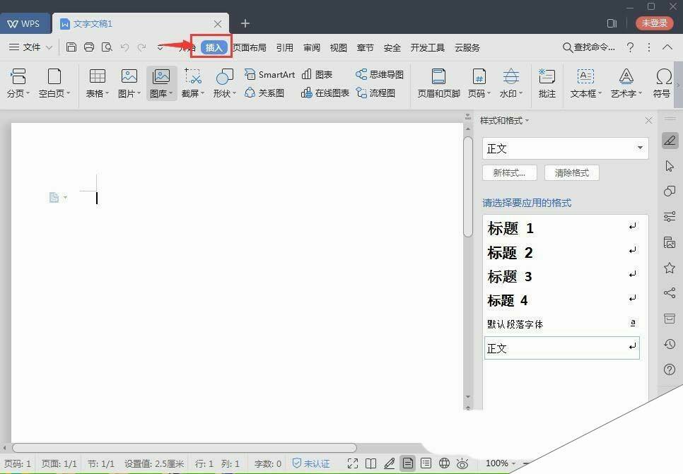This screenshot has height=474, width=683.
Task: Switch to the 页面布局 tab
Action: [x=250, y=47]
